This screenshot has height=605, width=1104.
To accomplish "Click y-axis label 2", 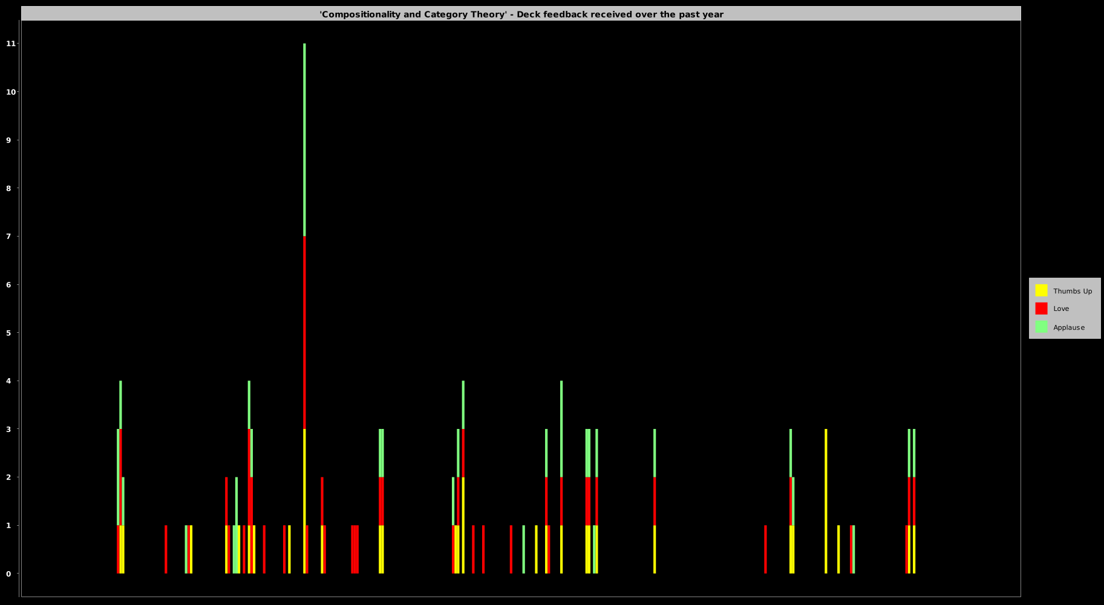I will [8, 477].
